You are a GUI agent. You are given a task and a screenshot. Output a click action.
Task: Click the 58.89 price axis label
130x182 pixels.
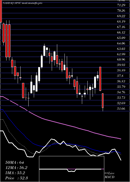pyautogui.click(x=121, y=70)
